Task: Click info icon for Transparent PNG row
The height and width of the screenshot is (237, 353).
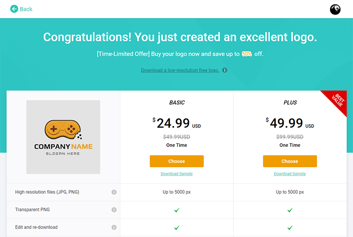Action: coord(114,210)
